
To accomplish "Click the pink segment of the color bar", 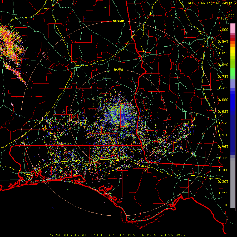I will point(233,28).
